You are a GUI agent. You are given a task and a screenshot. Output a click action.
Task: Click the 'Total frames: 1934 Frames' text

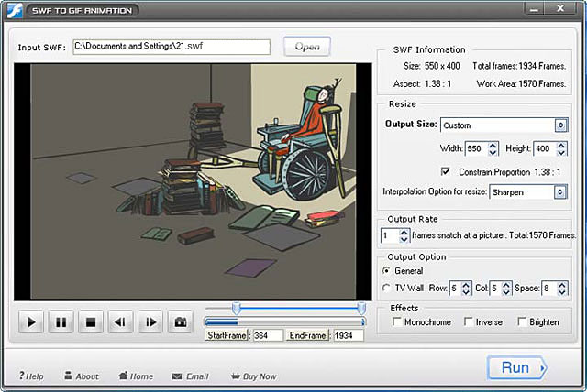(519, 66)
